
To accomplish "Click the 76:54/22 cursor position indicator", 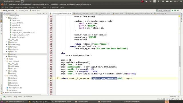I will point(162,99).
